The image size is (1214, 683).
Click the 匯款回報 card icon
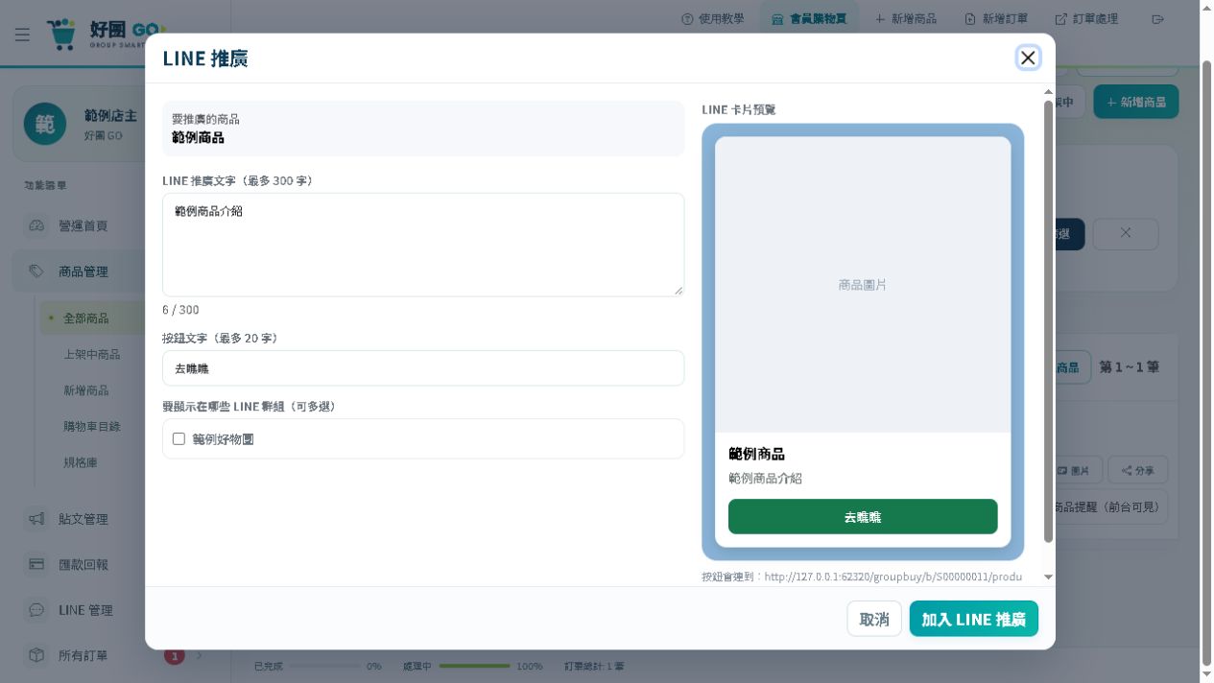click(x=36, y=564)
